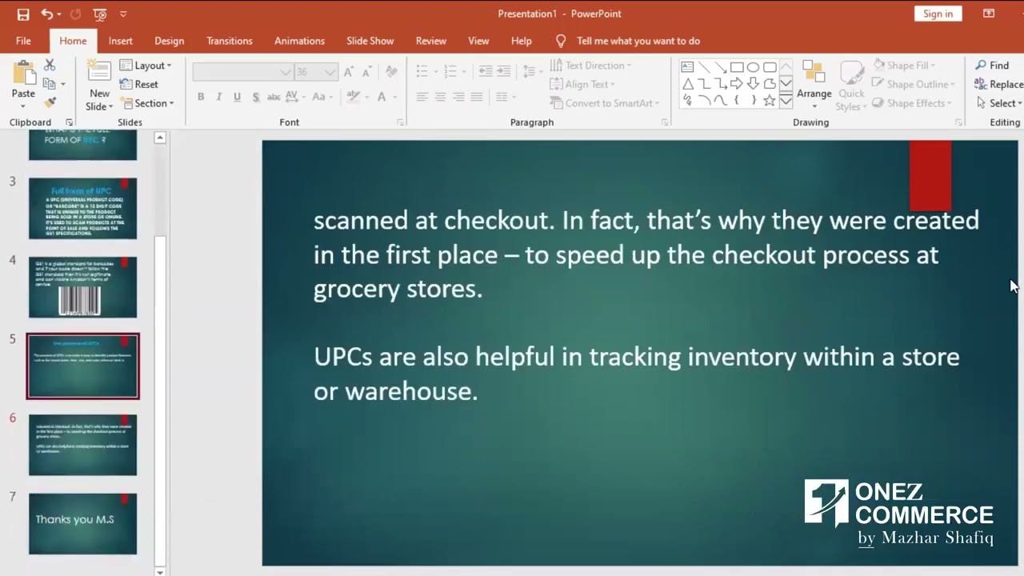Screen dimensions: 1024x576
Task: Choose the 5-Point Star shape
Action: 770,101
